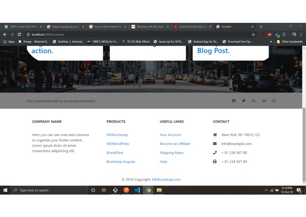The width and height of the screenshot is (306, 217).
Task: Open the Bootstrap Angular link
Action: [x=121, y=162]
